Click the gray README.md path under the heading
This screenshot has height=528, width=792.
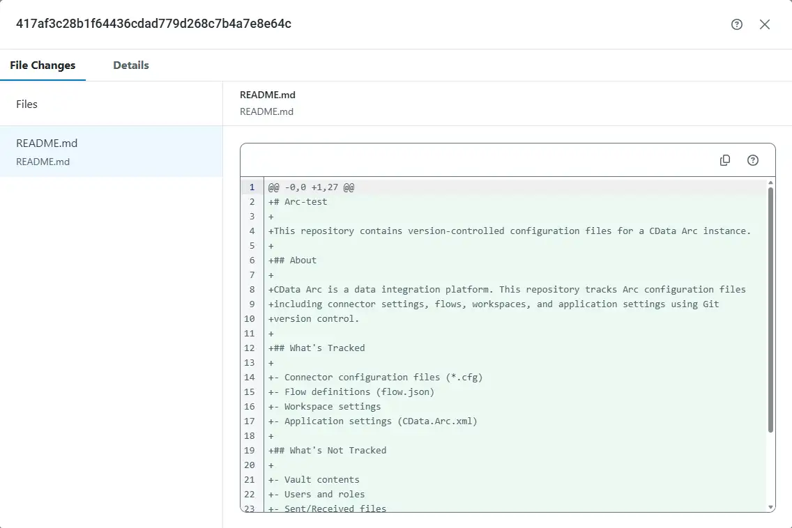pos(267,111)
